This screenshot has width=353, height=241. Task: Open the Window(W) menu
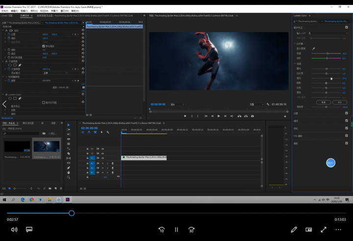point(65,11)
